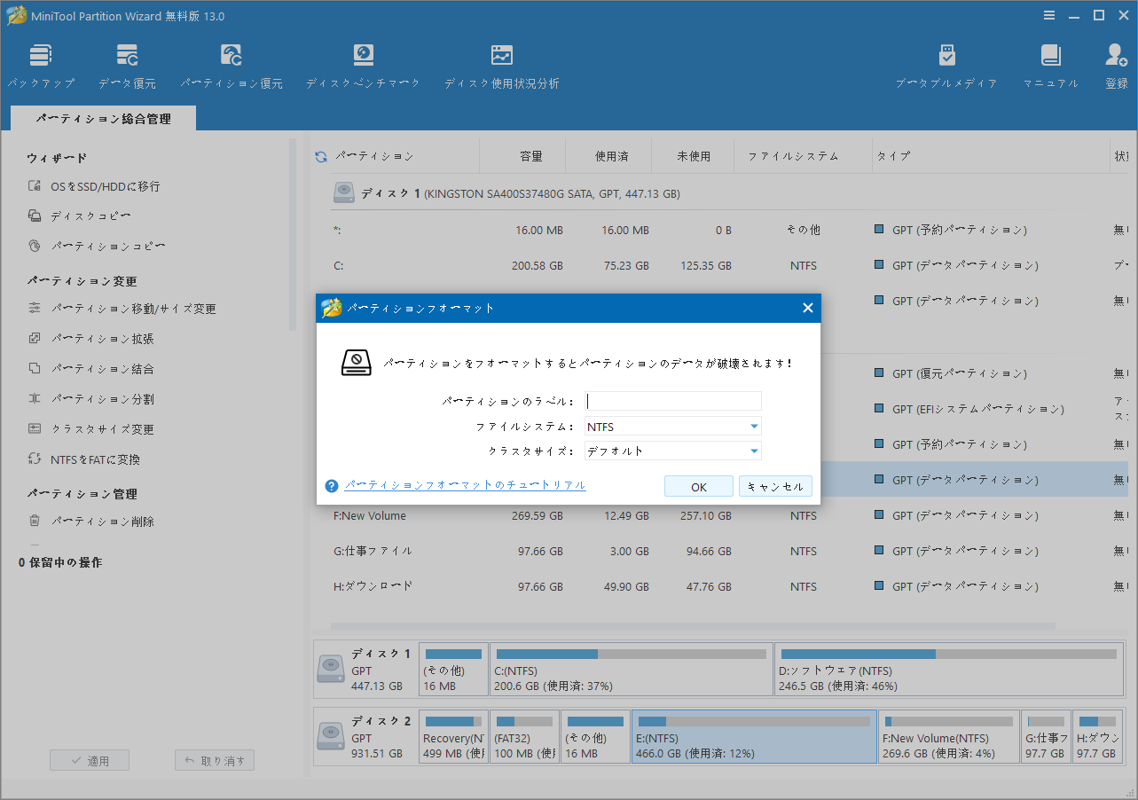
Task: Open the マニュアル (Manual)
Action: [1051, 64]
